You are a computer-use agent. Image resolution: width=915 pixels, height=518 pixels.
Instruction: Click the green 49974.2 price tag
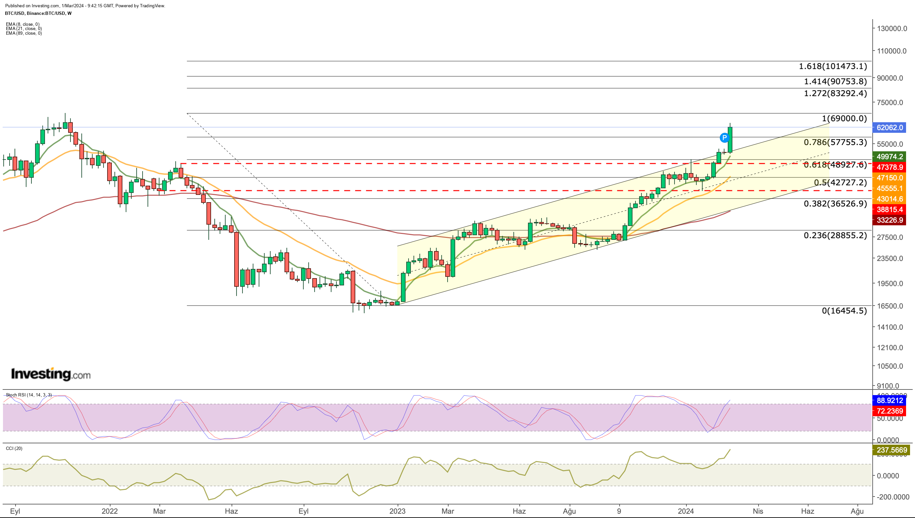click(890, 157)
